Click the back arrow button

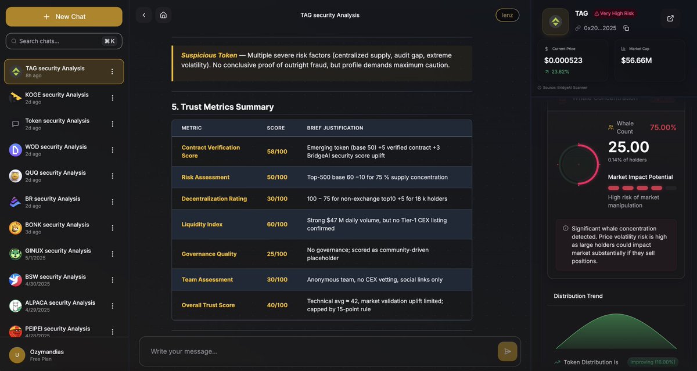pyautogui.click(x=144, y=15)
